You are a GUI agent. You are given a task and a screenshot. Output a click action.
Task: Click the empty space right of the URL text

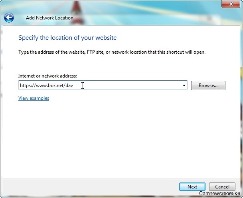[132, 85]
